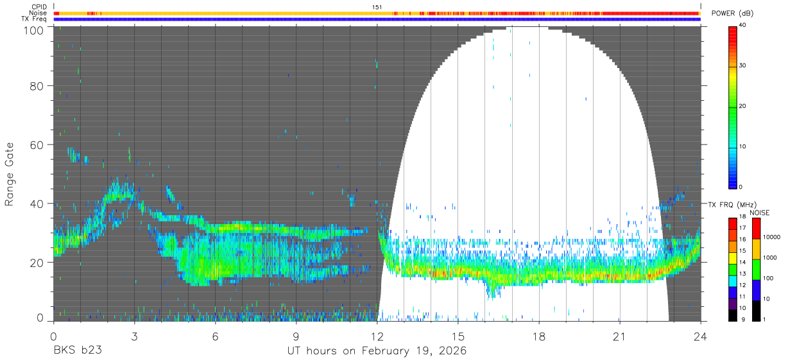Click the NOISE legend title
The height and width of the screenshot is (364, 788).
(x=760, y=212)
